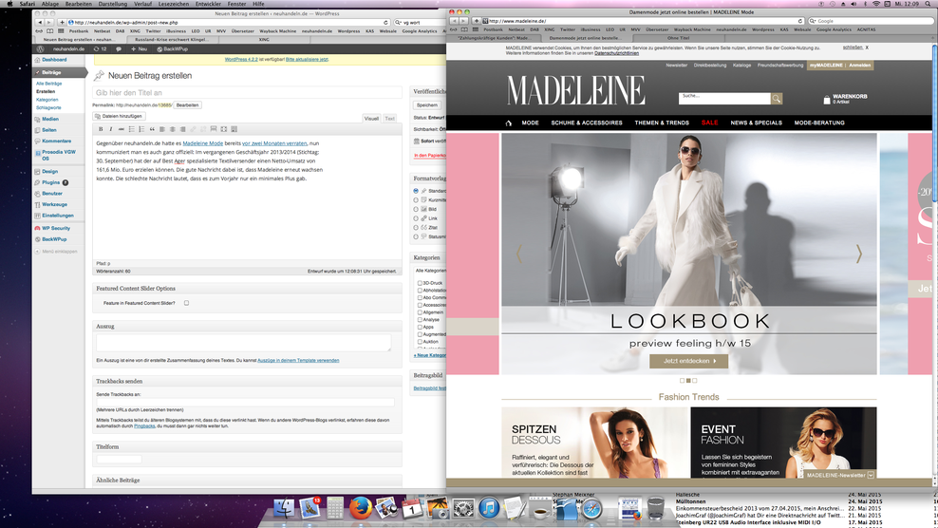Collapse the WordPress sidebar via Menü einklappen
938x528 pixels.
[x=56, y=252]
